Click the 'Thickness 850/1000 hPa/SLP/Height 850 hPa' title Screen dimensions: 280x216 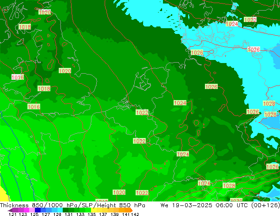[72, 205]
